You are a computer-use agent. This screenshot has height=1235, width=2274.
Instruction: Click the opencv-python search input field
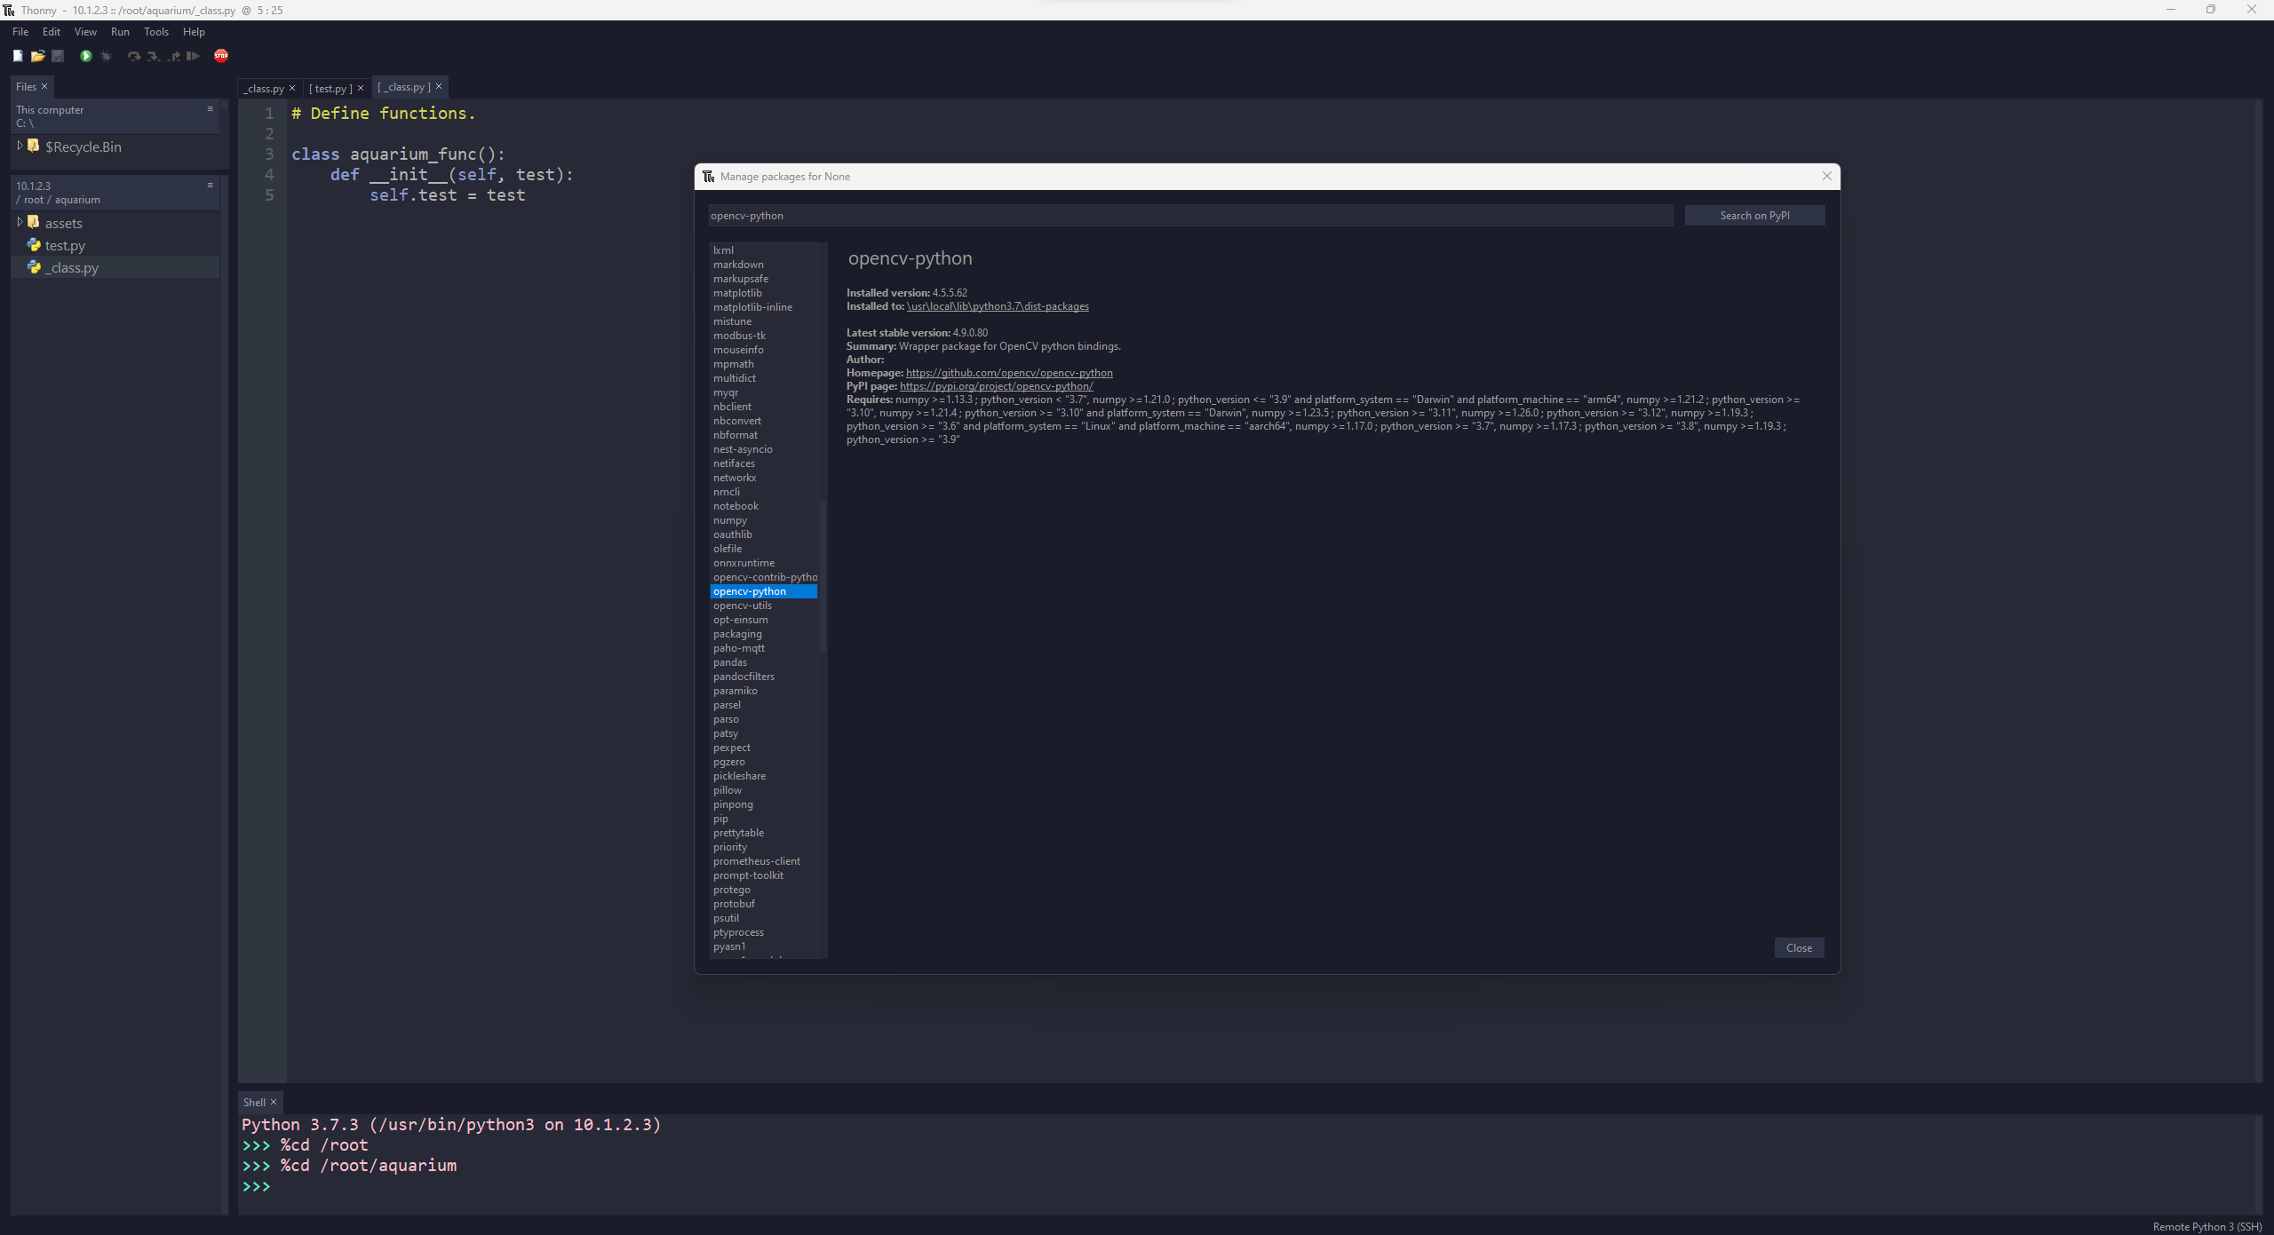(x=1189, y=215)
